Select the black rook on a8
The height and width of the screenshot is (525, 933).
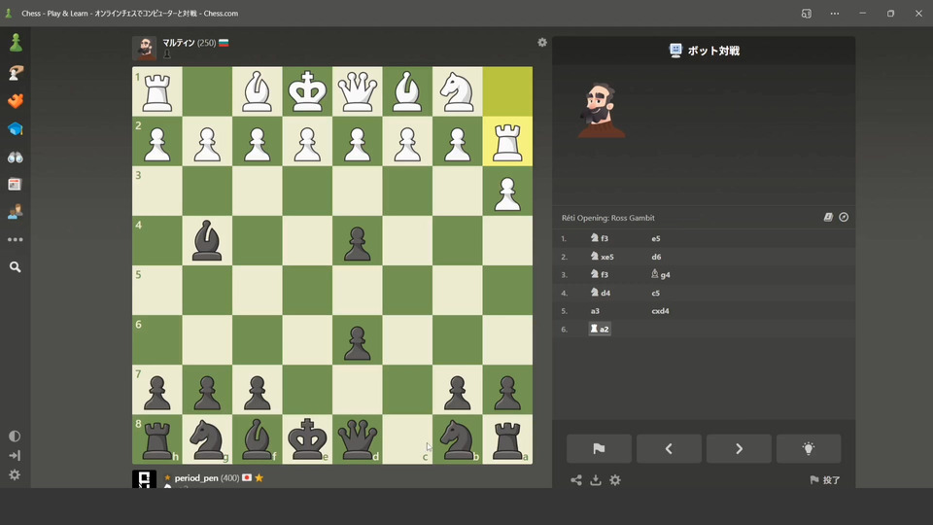coord(507,439)
